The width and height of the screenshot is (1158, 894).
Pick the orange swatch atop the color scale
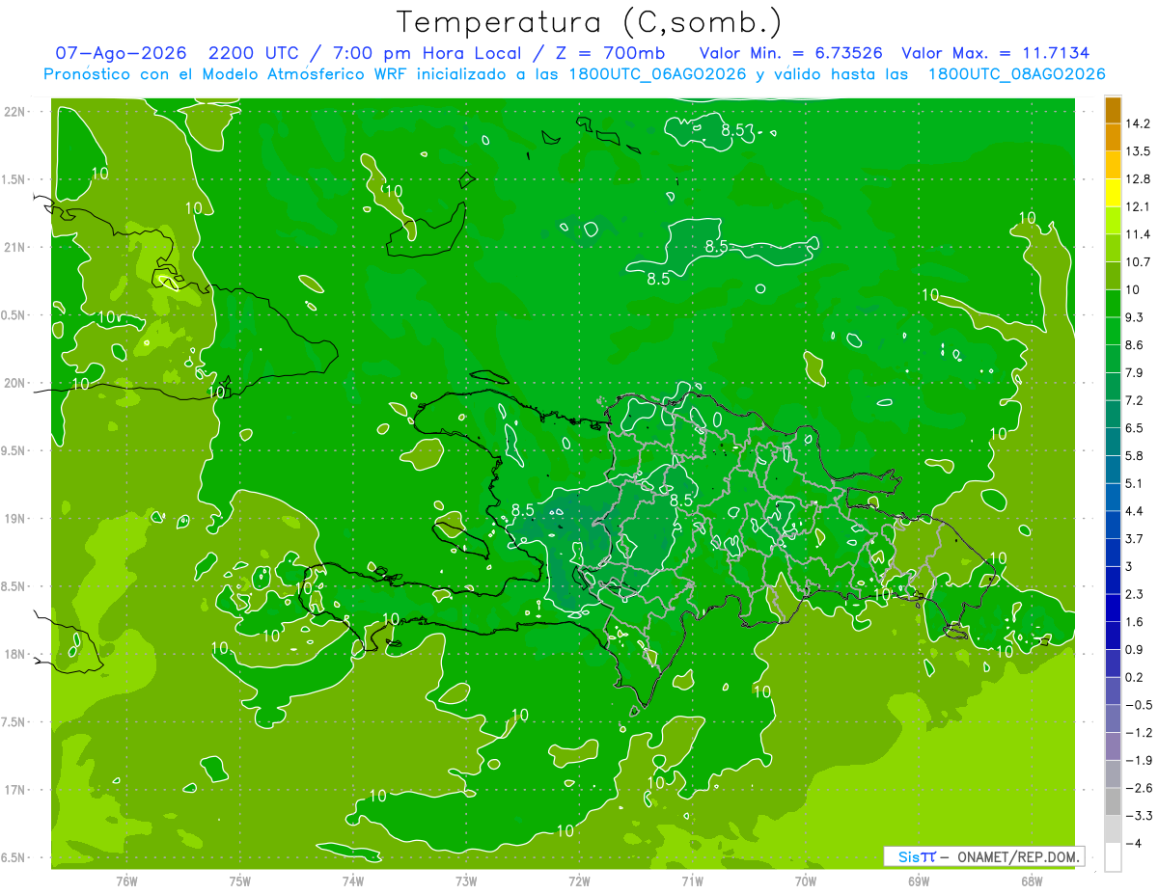point(1113,109)
